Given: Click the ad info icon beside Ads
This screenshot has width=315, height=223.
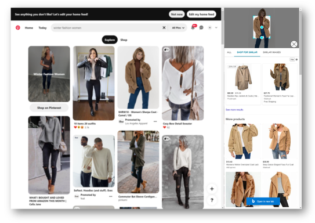Looking at the screenshot, I should [296, 59].
